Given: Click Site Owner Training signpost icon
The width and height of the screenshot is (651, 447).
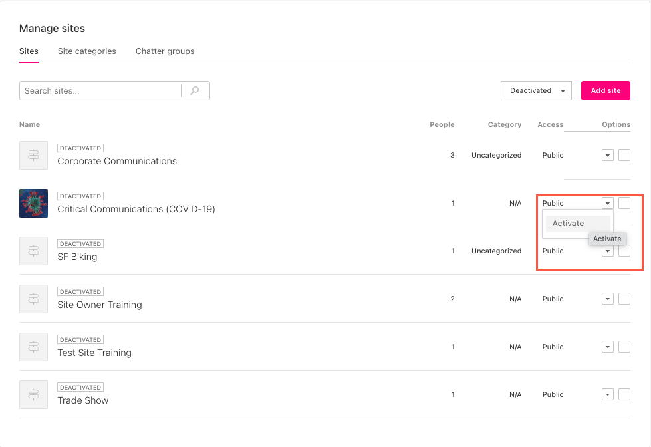Looking at the screenshot, I should (x=33, y=299).
